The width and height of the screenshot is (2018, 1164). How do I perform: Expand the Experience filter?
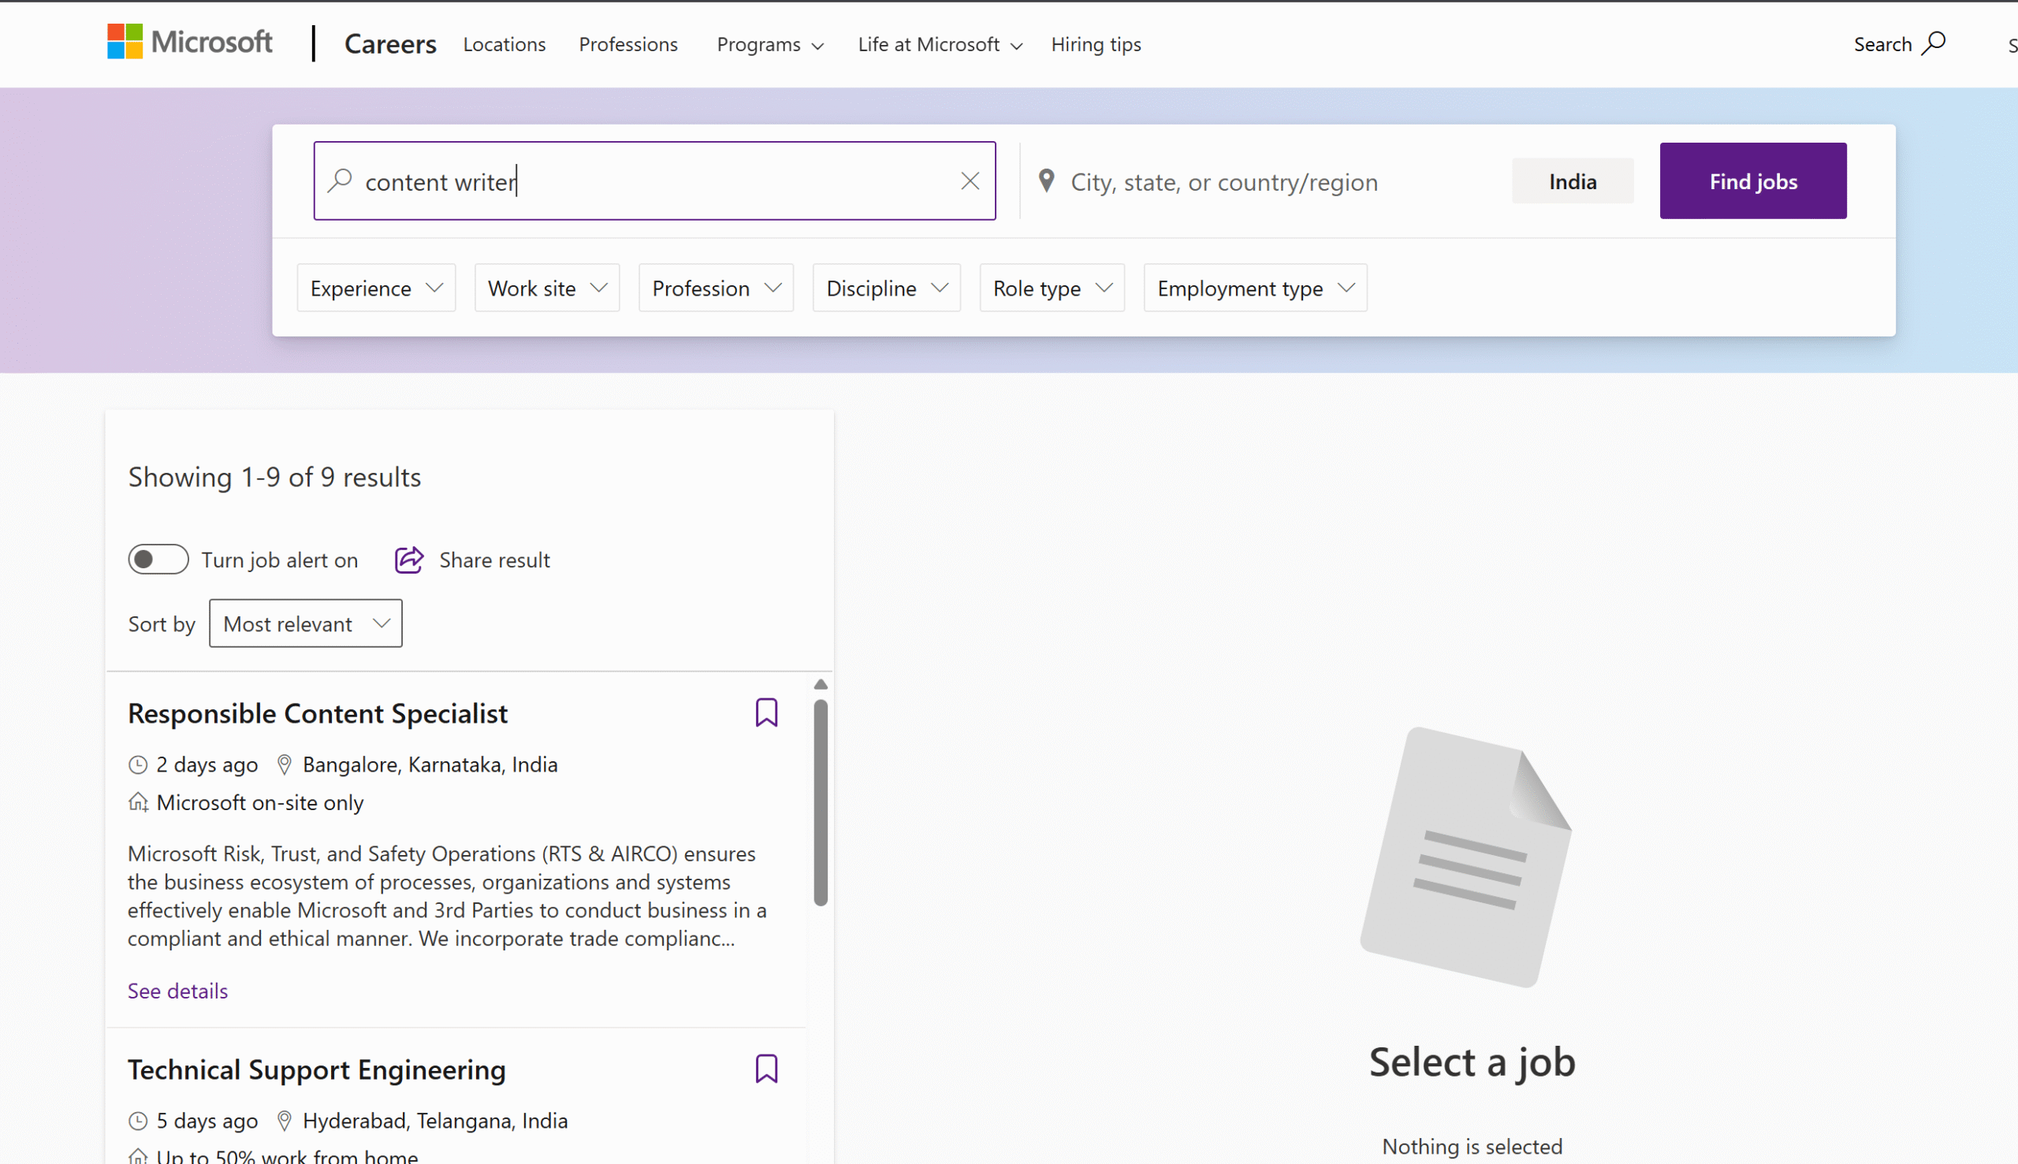click(x=377, y=288)
